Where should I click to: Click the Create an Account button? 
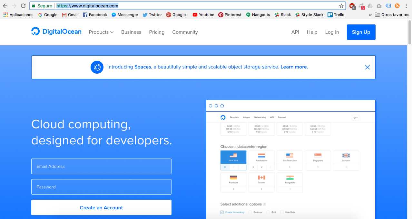(101, 207)
